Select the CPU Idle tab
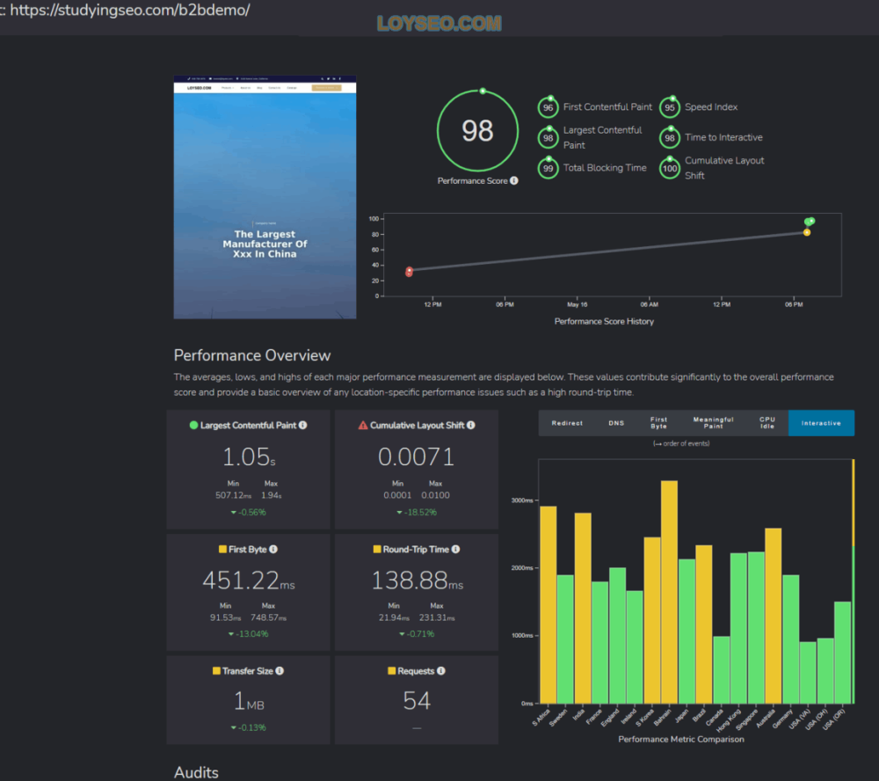 [x=766, y=423]
